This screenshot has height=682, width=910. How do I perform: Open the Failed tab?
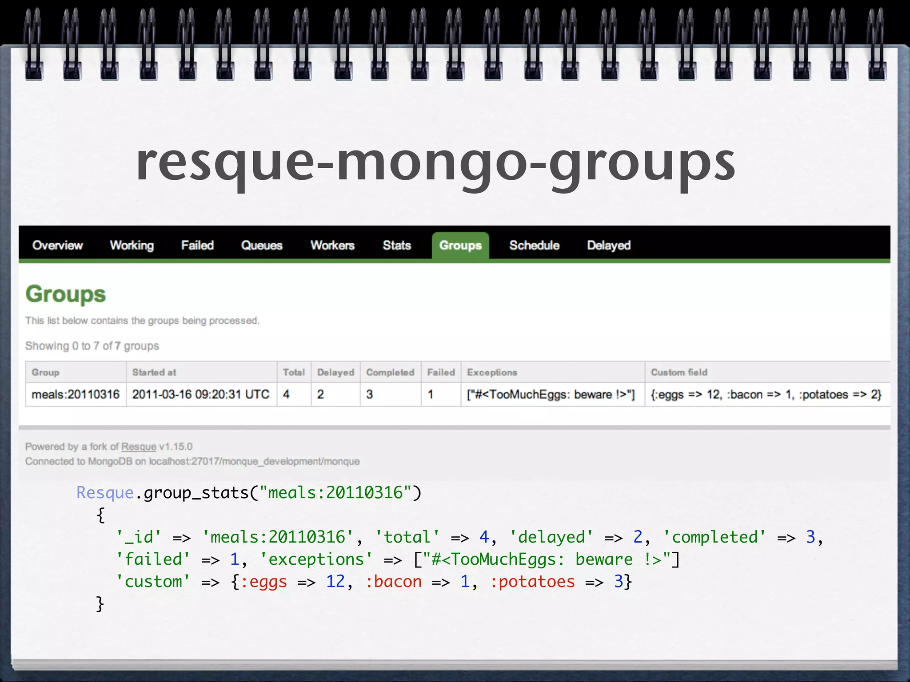[197, 246]
